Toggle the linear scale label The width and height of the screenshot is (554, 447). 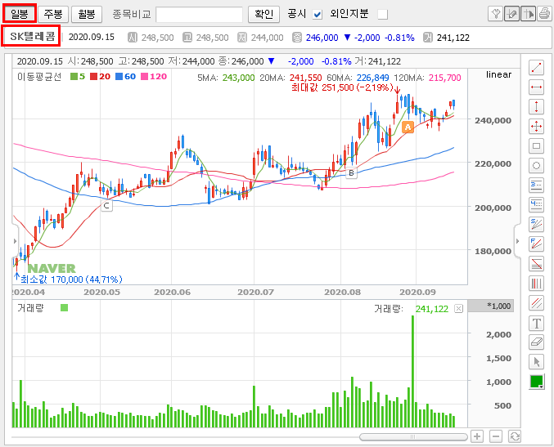click(498, 74)
